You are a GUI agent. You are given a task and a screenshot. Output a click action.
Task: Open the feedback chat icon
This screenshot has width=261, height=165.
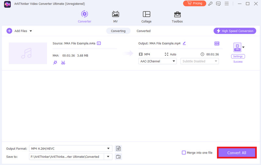218,4
